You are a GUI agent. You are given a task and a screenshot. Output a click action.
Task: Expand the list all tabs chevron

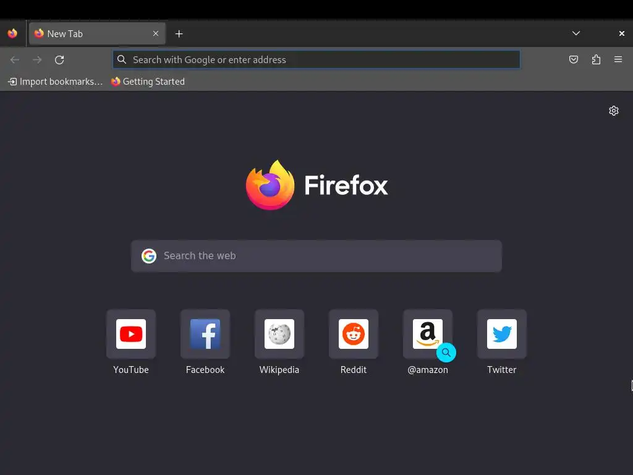coord(576,33)
